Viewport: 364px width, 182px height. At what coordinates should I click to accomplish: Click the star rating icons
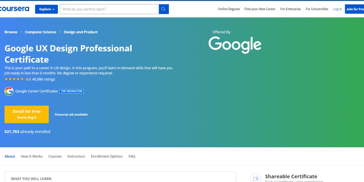click(x=14, y=79)
